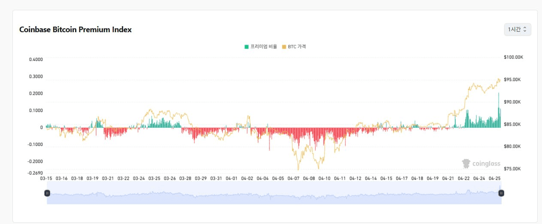Click the 04-11 date label
The width and height of the screenshot is (542, 224).
click(340, 178)
